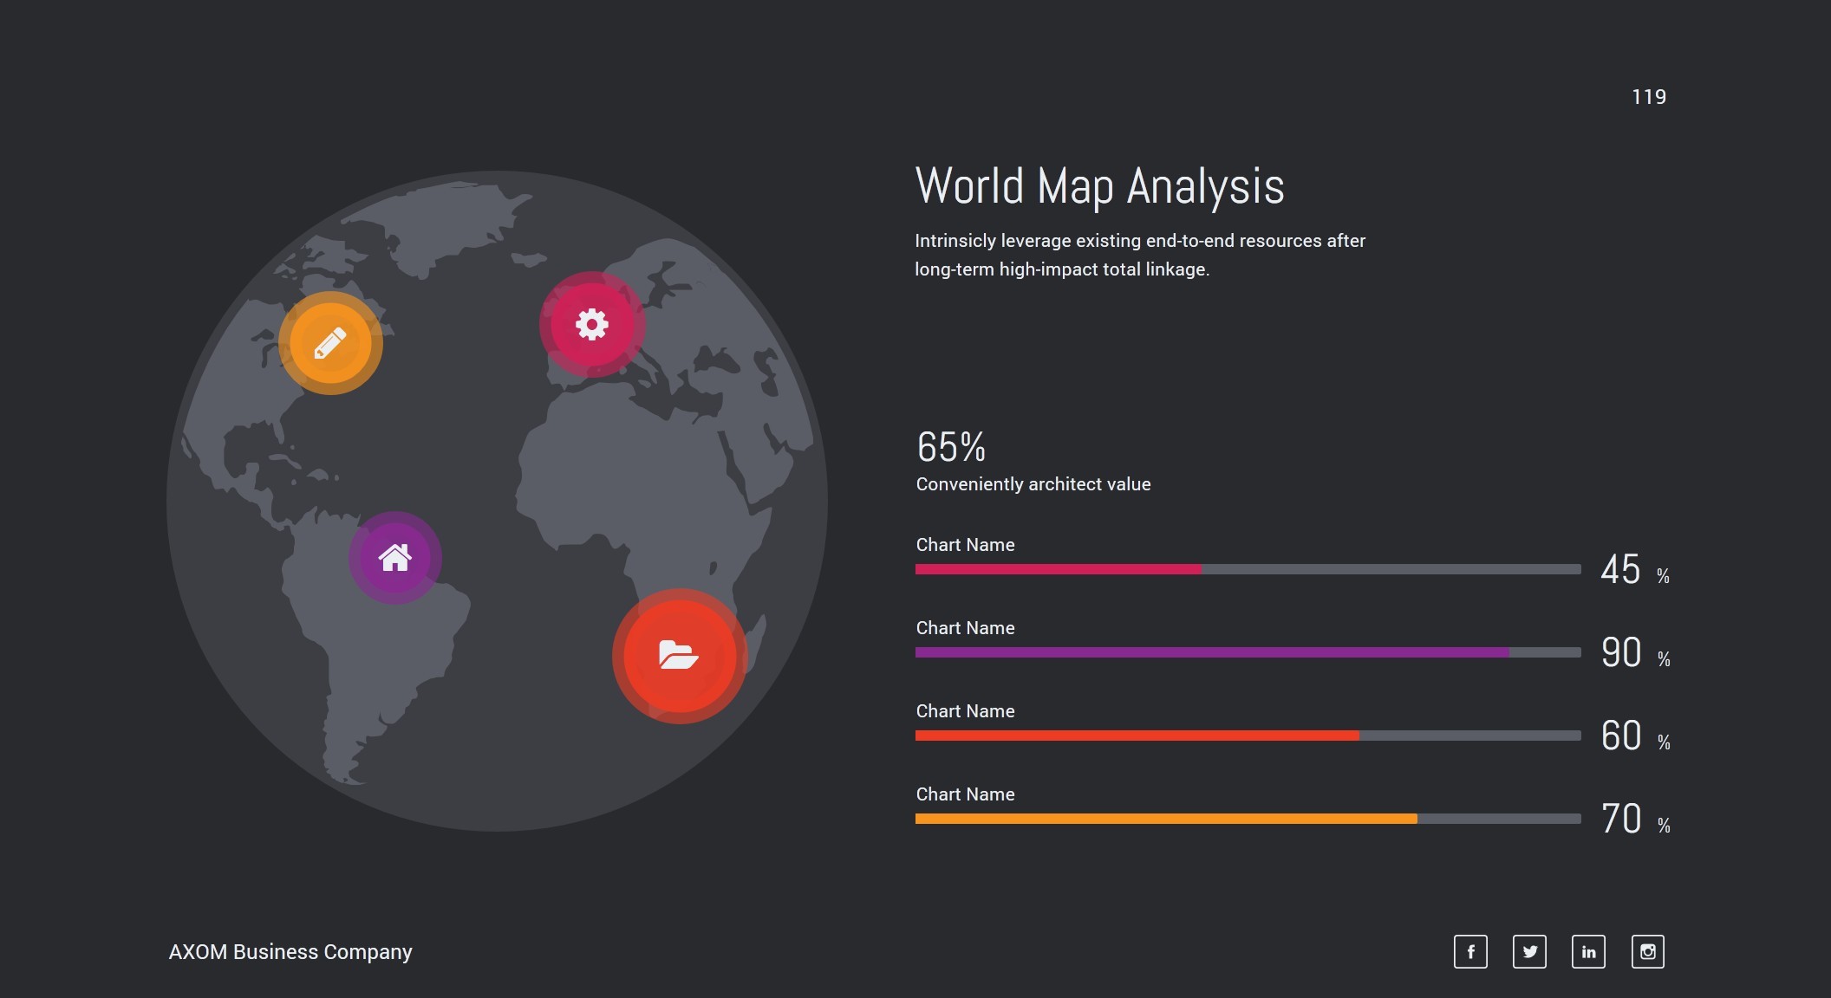Click the Intrinsicly leverage description paragraph
Screen dimensions: 1831x998
point(1139,255)
